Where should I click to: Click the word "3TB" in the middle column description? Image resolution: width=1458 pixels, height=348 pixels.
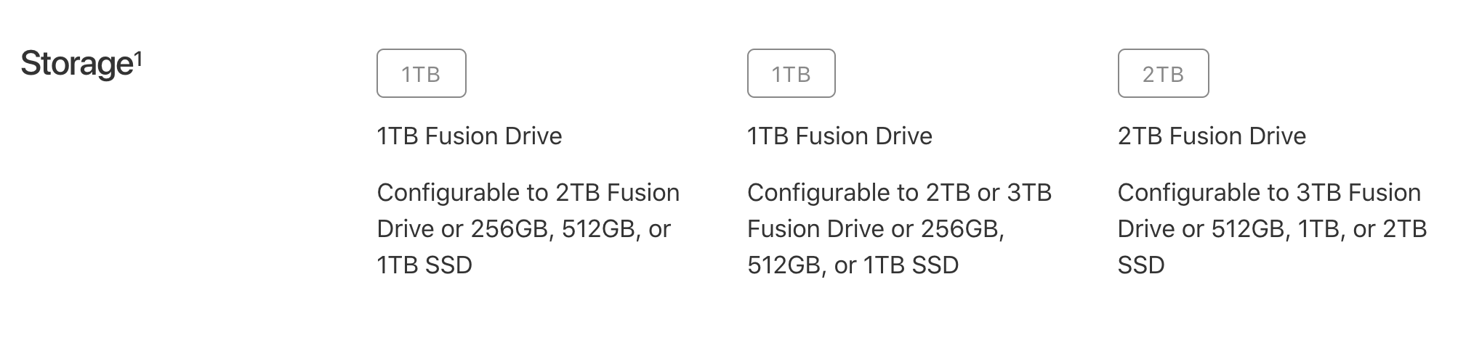[1029, 193]
